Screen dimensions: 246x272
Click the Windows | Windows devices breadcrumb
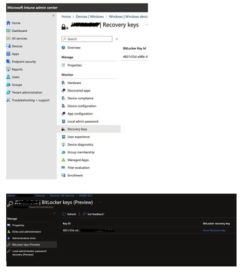point(128,17)
